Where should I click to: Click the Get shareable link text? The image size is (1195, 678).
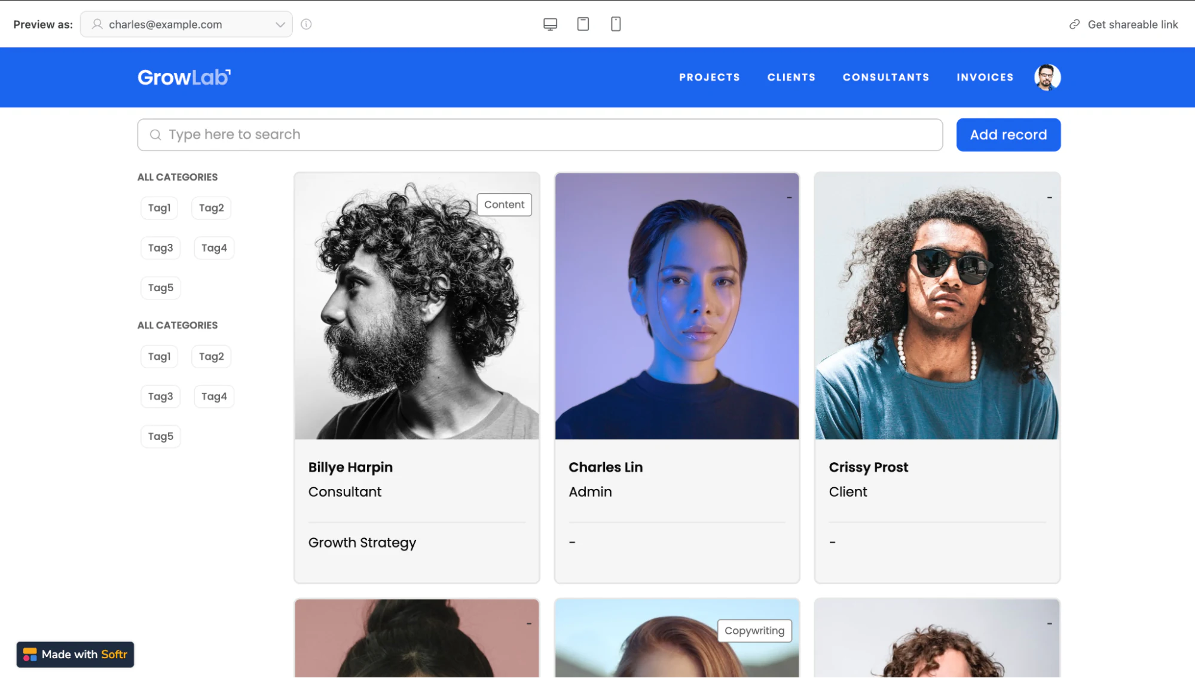pyautogui.click(x=1133, y=25)
